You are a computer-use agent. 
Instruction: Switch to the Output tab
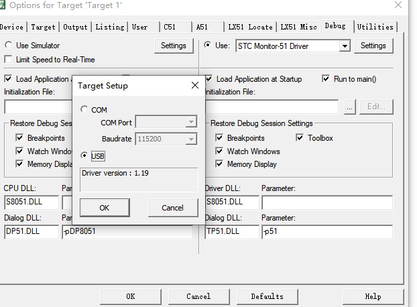75,27
